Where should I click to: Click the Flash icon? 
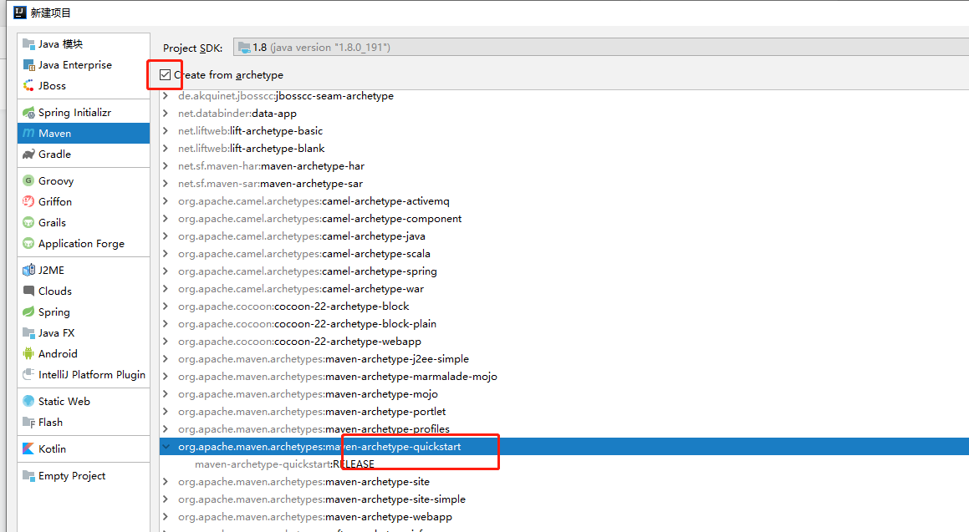(x=28, y=422)
